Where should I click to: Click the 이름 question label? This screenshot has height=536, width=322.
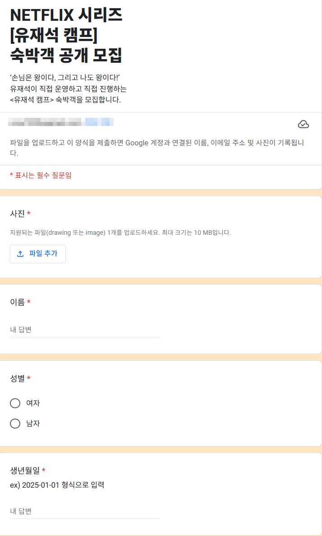point(18,302)
